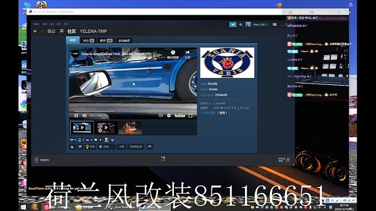This screenshot has height=211, width=376.
Task: Click the video Share arrow icon
Action: point(187,52)
